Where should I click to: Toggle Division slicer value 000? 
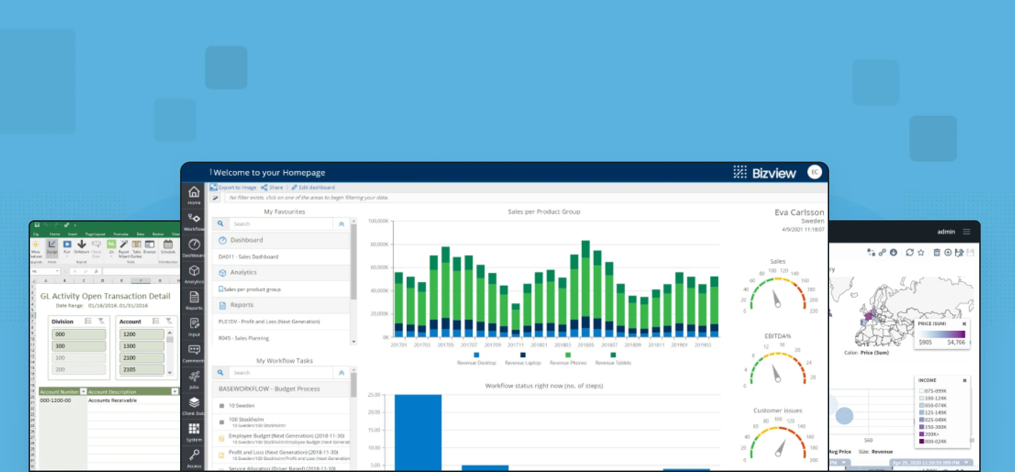click(78, 334)
